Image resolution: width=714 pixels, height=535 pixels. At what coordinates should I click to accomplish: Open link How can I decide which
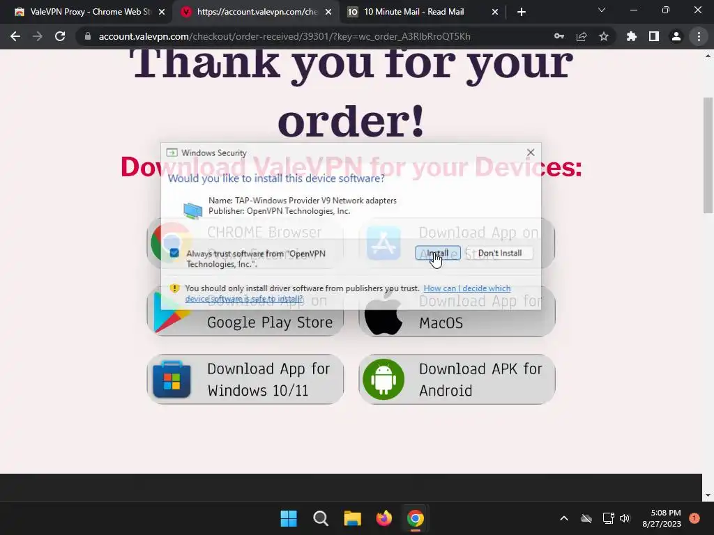pyautogui.click(x=466, y=288)
